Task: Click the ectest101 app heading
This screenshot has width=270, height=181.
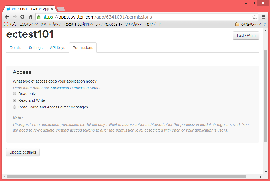Action: coord(30,34)
